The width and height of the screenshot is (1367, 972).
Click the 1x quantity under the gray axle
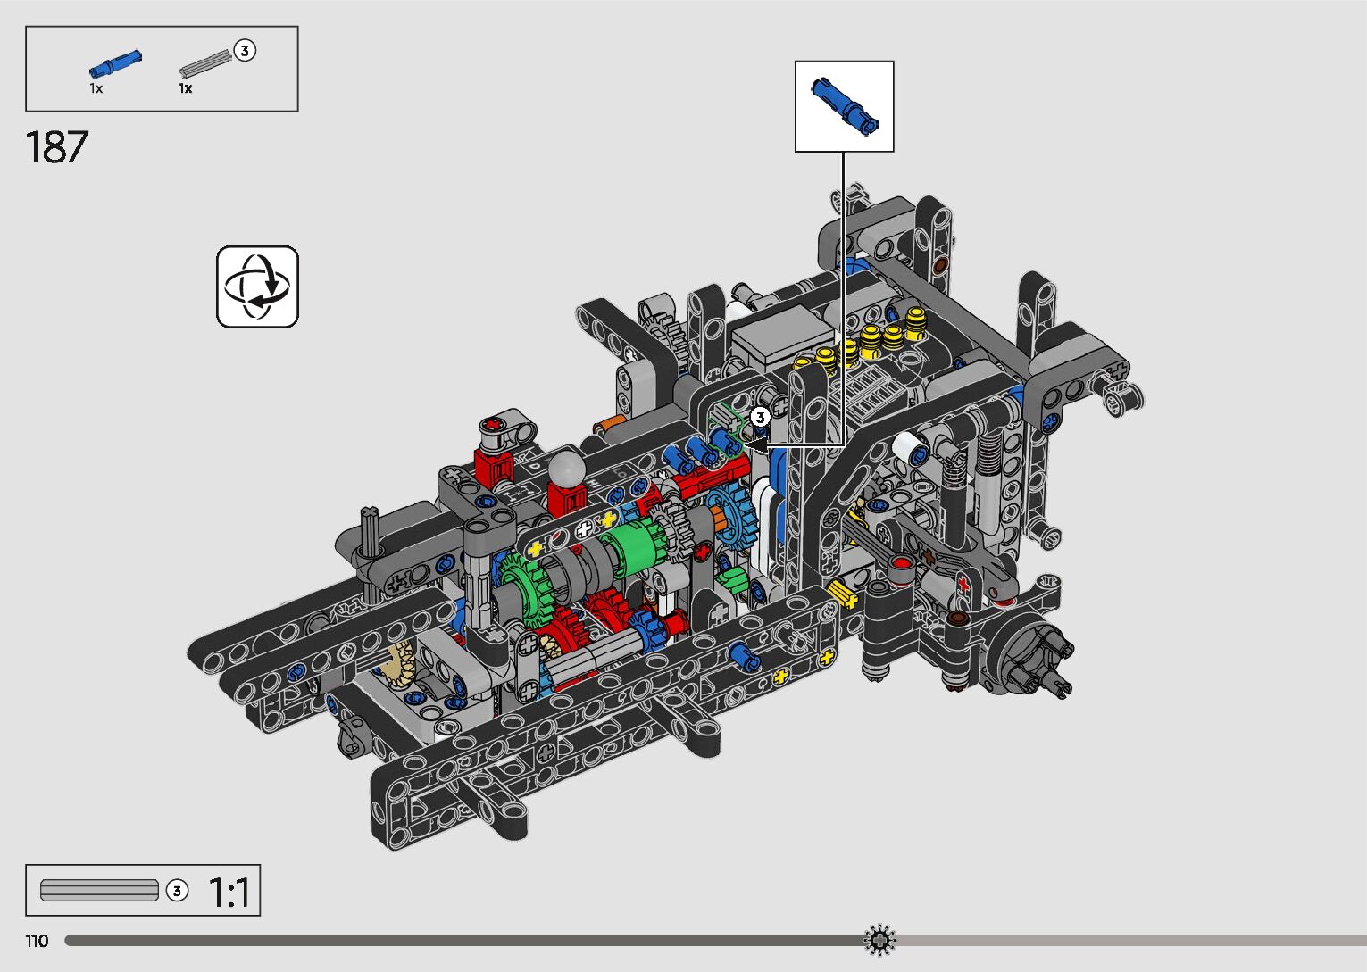185,88
